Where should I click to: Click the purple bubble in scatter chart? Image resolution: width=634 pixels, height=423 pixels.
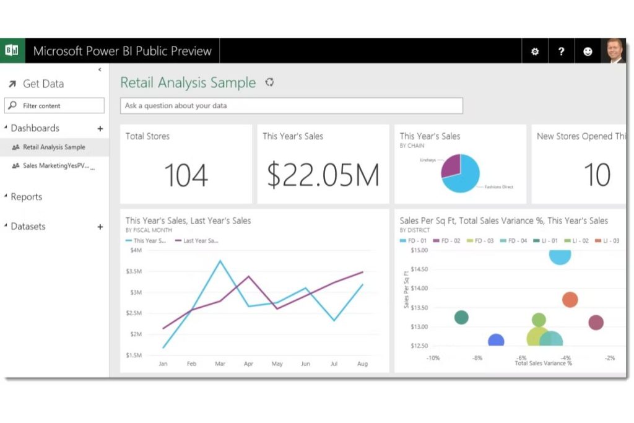pos(596,322)
